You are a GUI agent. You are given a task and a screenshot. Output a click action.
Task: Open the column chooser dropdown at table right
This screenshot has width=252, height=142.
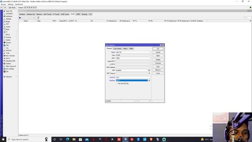[250, 21]
